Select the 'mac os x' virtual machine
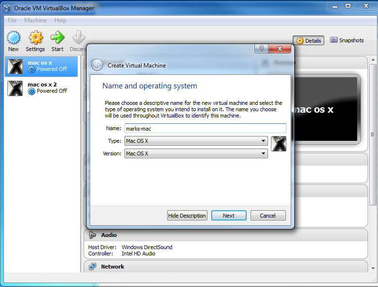Viewport: 378px width, 287px height. [41, 67]
